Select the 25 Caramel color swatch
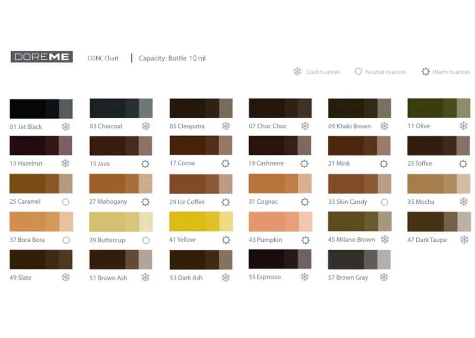The image size is (475, 338). pyautogui.click(x=41, y=183)
